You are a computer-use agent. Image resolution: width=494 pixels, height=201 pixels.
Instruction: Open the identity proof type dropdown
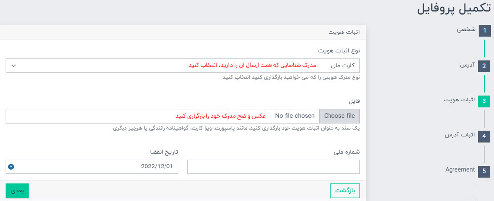[x=183, y=66]
